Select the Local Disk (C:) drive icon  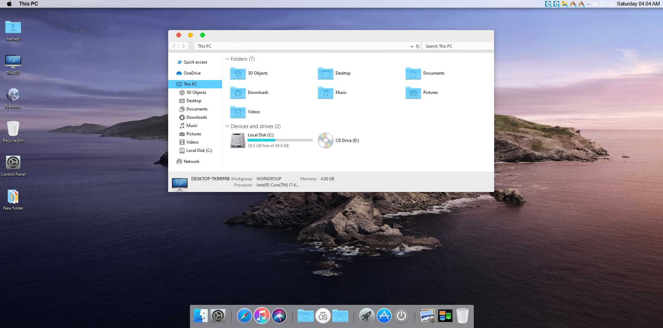click(x=238, y=141)
